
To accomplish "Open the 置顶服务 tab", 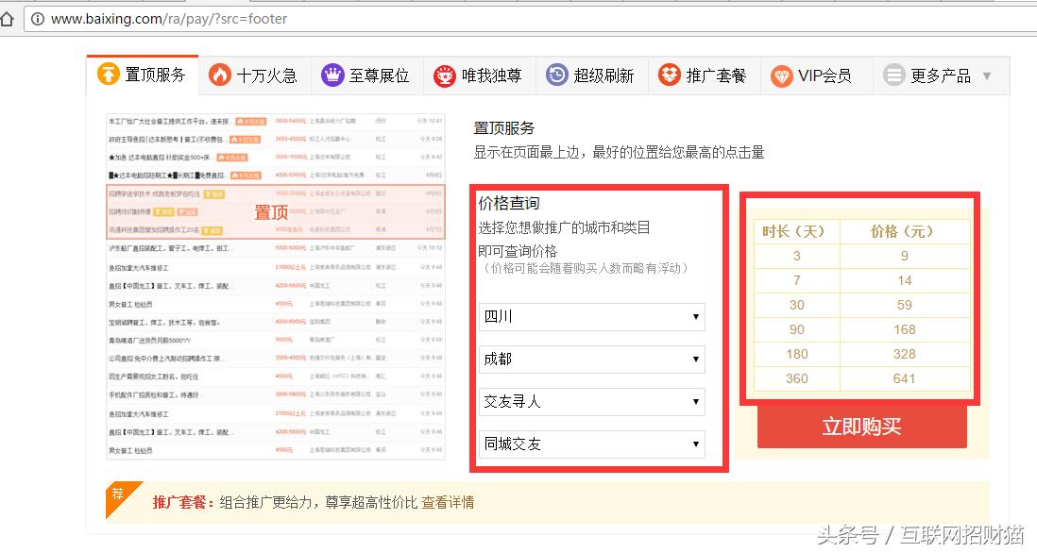I will tap(143, 75).
